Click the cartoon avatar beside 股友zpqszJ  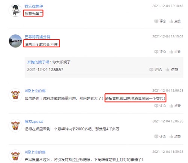click(x=15, y=126)
